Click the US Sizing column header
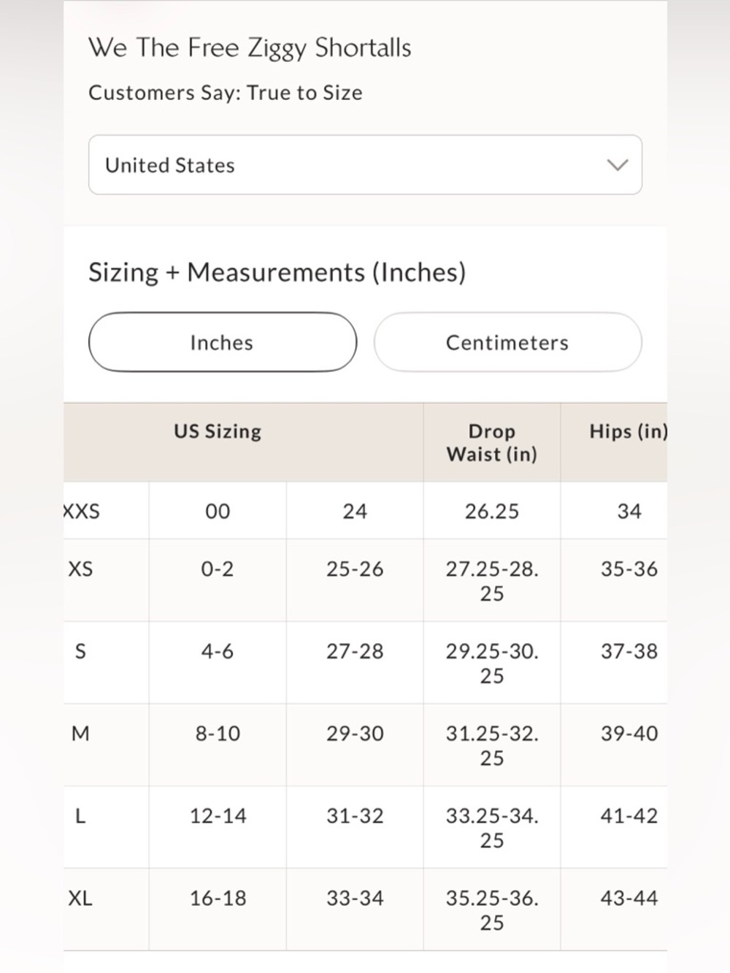 click(x=218, y=431)
